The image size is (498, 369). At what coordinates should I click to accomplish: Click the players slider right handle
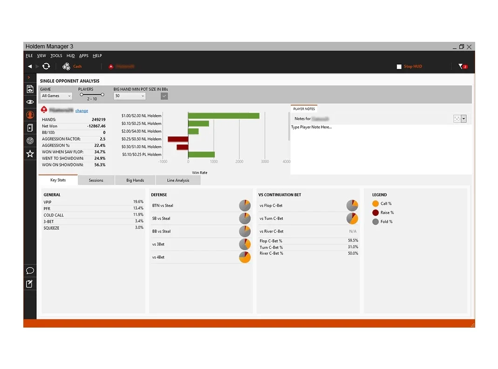(102, 94)
